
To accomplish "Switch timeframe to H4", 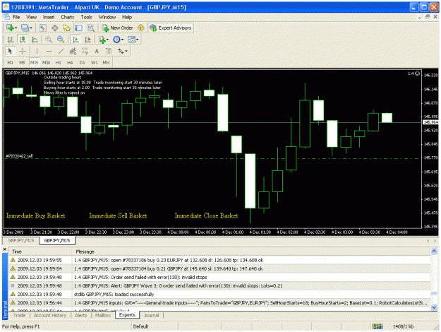I will (x=70, y=62).
